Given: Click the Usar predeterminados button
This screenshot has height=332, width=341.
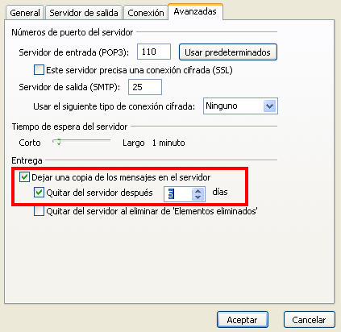Looking at the screenshot, I should [x=227, y=52].
